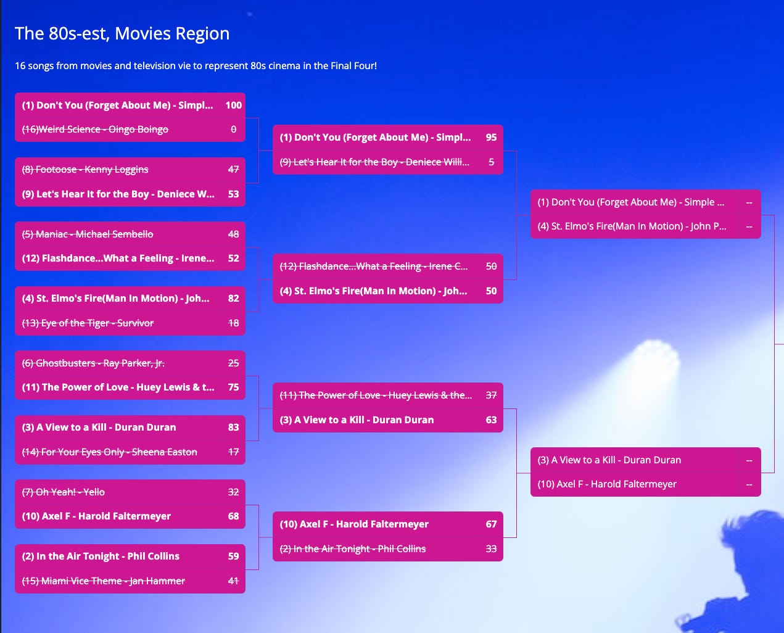Image resolution: width=784 pixels, height=633 pixels.
Task: Click Let's Hear It for the Boy scoring 5
Action: 388,162
